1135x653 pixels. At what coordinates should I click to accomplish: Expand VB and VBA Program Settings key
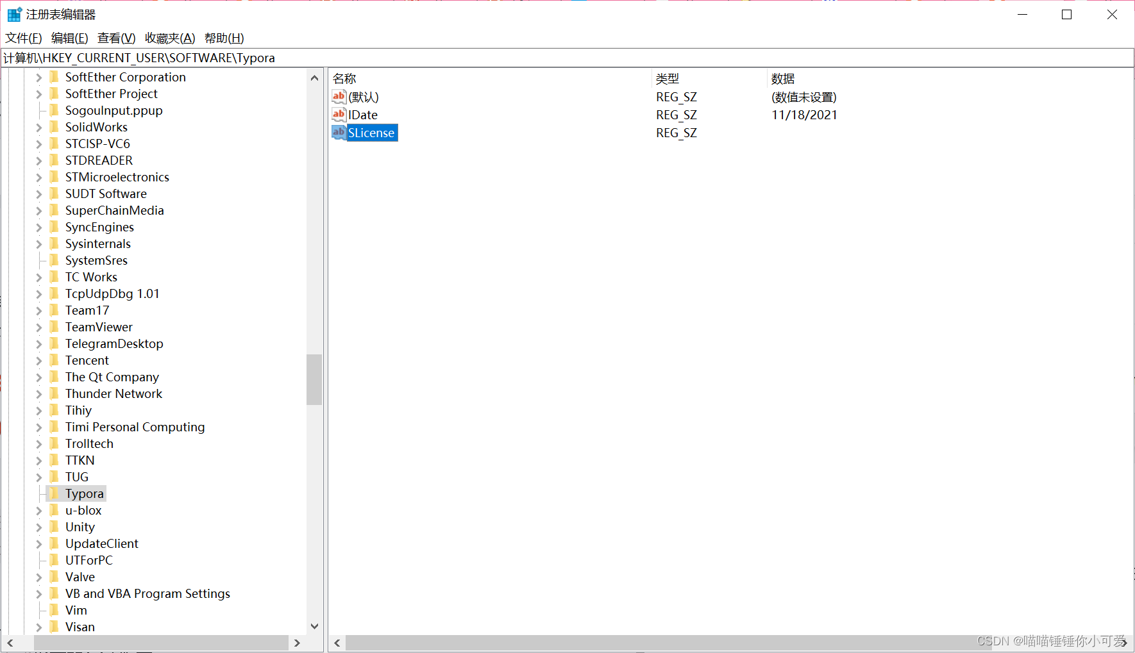[x=38, y=594]
